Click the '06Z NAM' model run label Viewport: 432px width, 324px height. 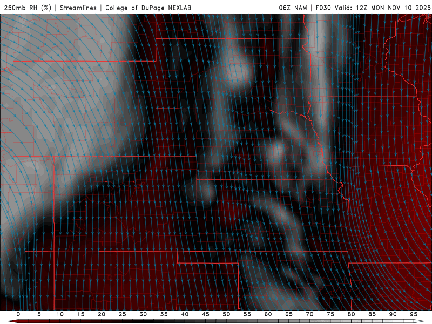pyautogui.click(x=293, y=8)
